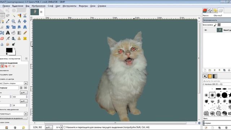
Task: Select the Dodge/Burn tool
Action: click(14, 44)
